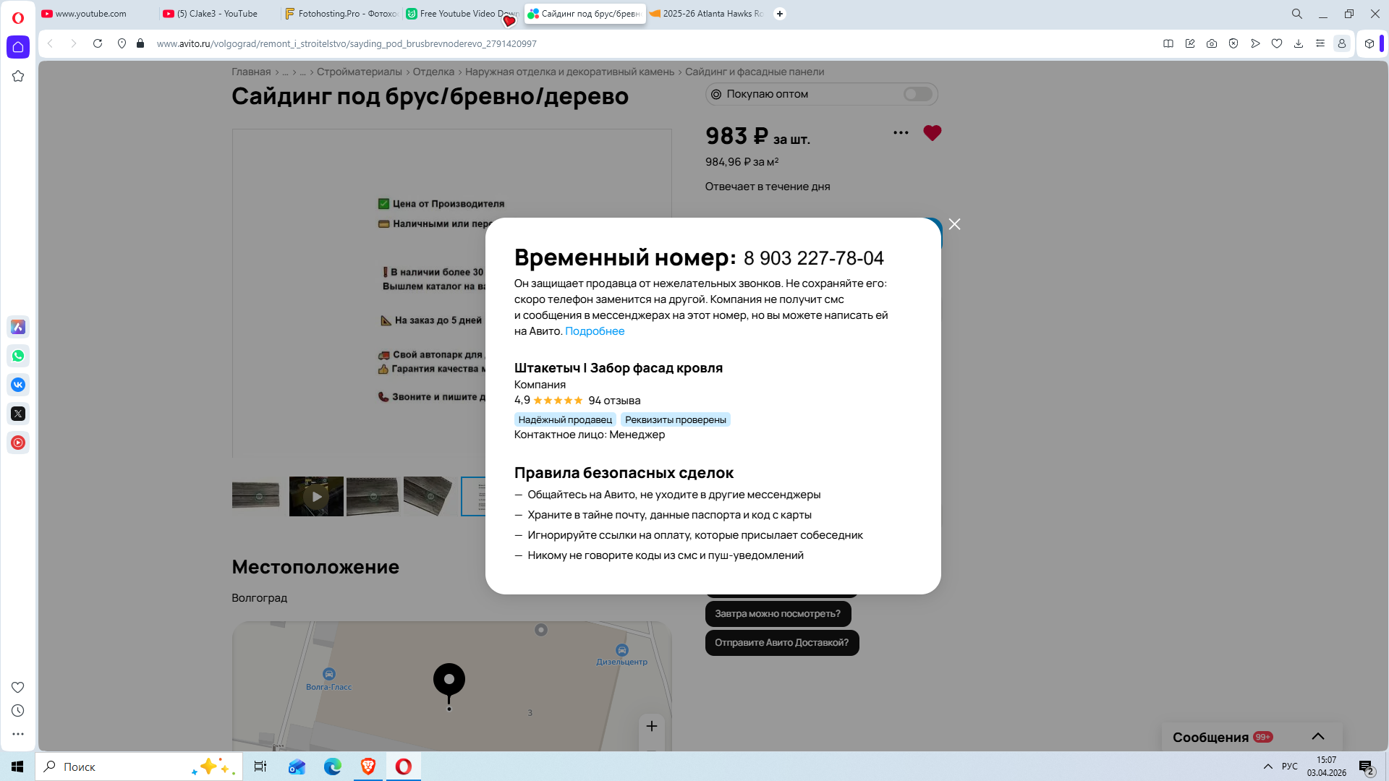Open VK in Opera sidebar

click(18, 385)
